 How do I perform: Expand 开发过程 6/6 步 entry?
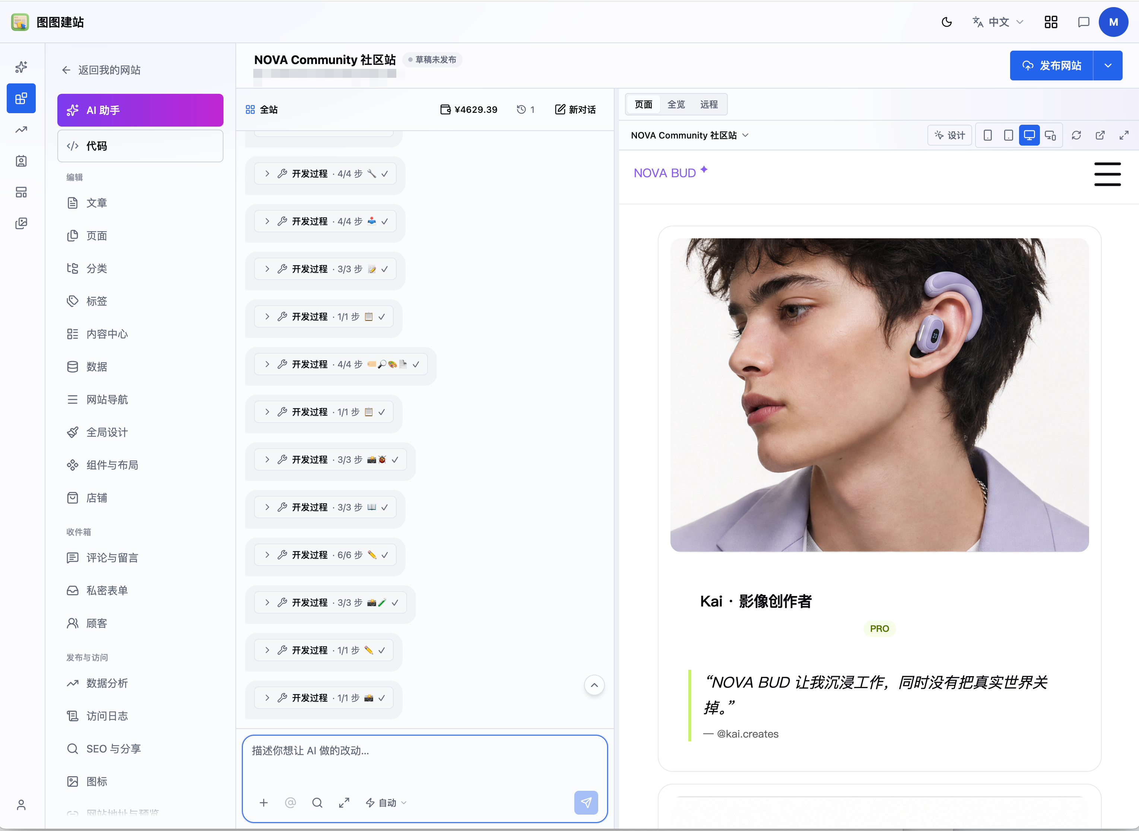coord(325,555)
